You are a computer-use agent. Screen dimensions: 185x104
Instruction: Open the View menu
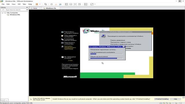[14, 4]
